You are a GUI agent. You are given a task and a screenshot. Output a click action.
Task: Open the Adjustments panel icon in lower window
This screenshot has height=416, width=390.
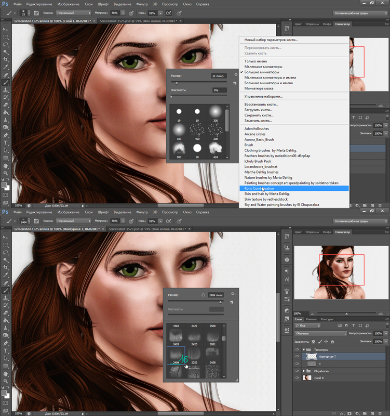pos(287,310)
